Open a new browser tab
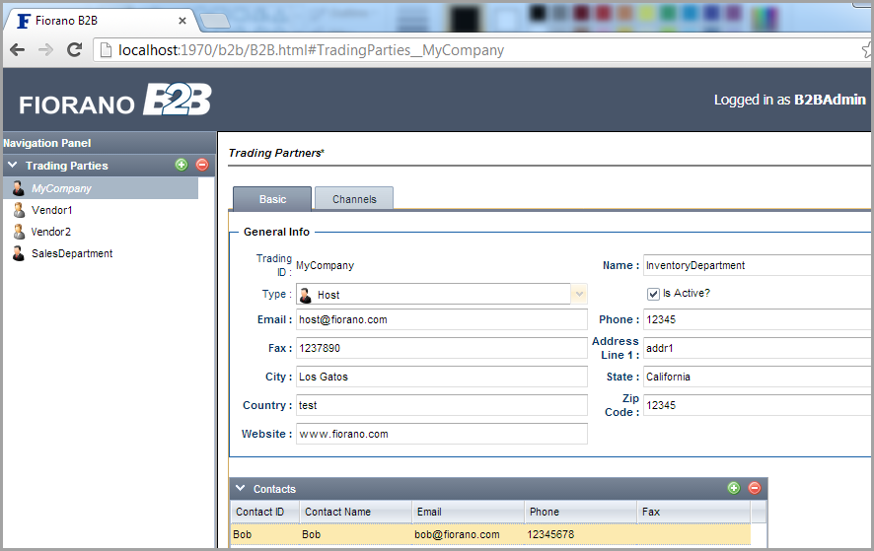 (x=215, y=21)
